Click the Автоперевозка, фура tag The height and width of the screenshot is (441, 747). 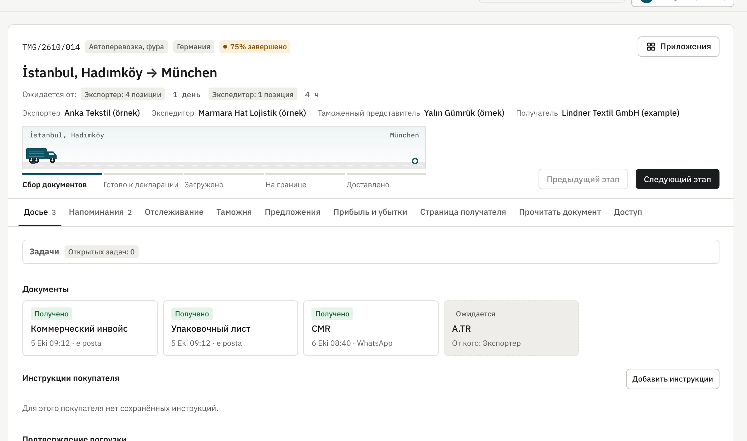[x=126, y=47]
